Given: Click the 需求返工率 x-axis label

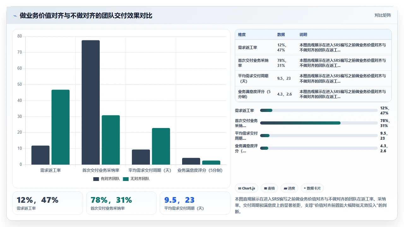Looking at the screenshot, I should pyautogui.click(x=50, y=170).
